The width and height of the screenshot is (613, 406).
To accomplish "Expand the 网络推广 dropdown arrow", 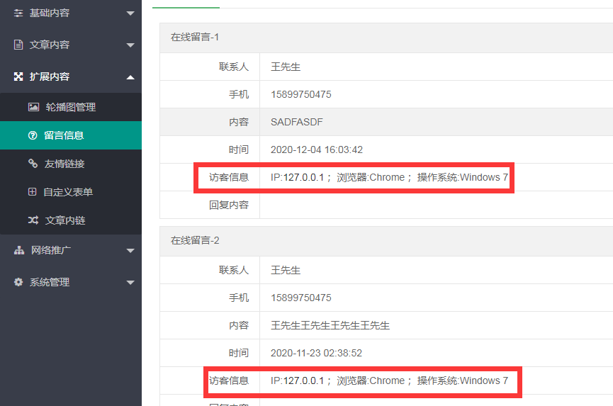I will [130, 251].
